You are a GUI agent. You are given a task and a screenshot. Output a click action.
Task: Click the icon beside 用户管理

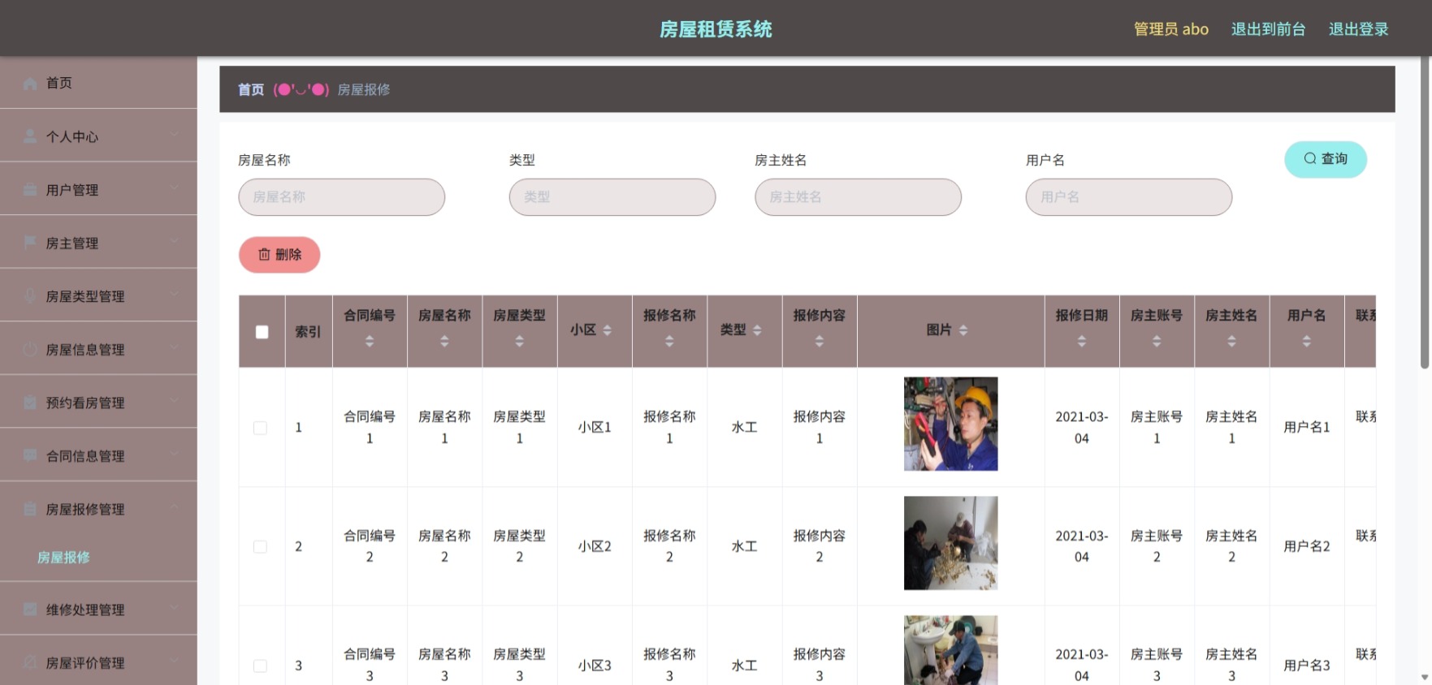coord(30,190)
